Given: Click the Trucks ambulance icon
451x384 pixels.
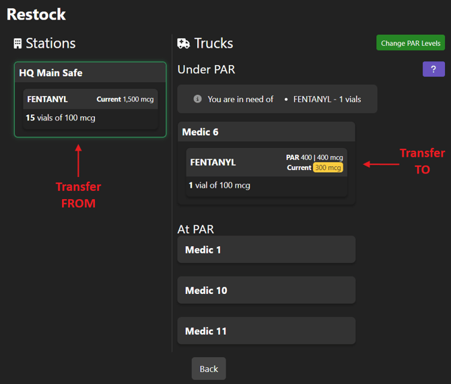Looking at the screenshot, I should tap(184, 44).
